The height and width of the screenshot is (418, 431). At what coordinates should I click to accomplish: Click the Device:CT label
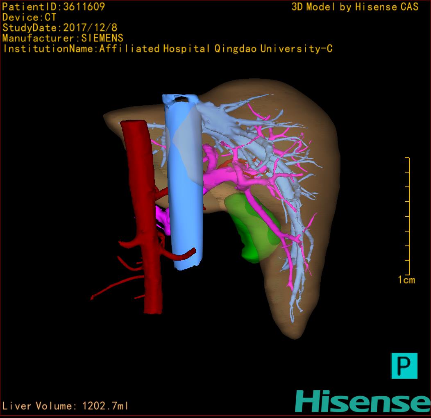[29, 17]
